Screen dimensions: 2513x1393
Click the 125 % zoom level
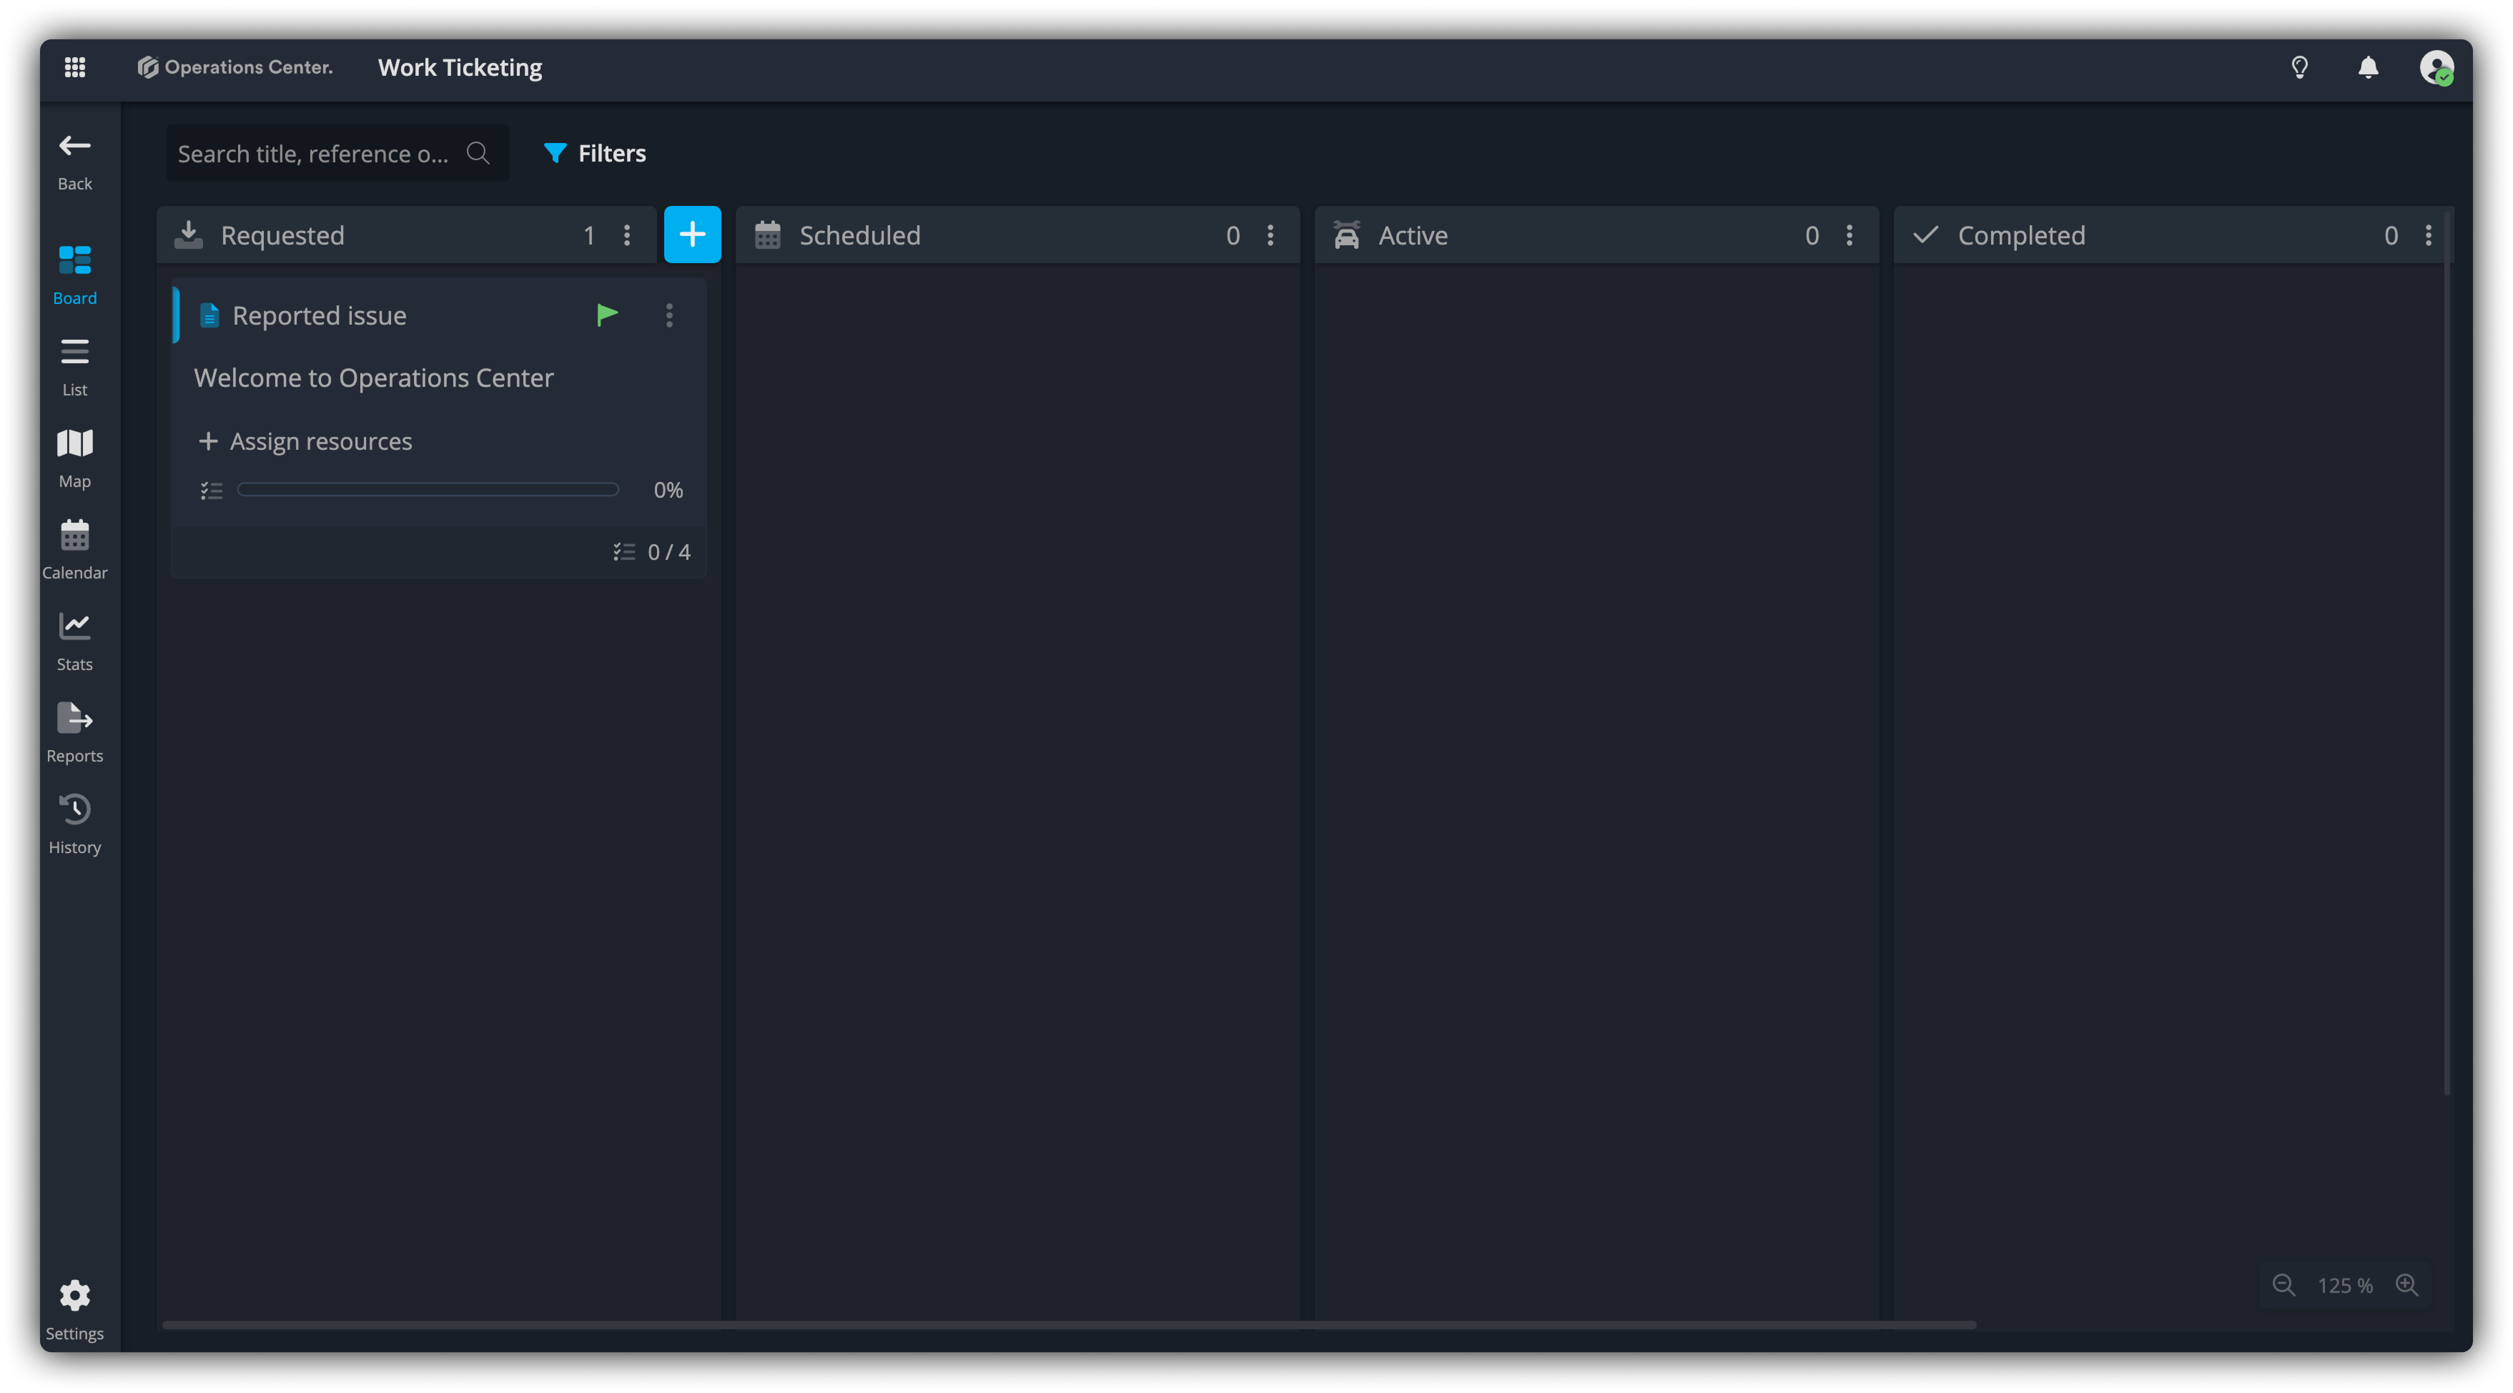click(x=2345, y=1286)
